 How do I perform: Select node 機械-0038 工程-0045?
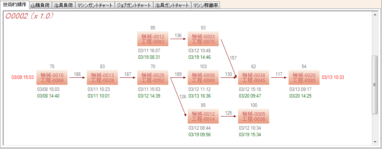click(254, 77)
